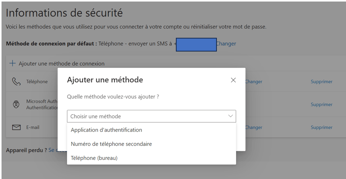Delete the Téléphone method via Supprimer
346x179 pixels.
pos(321,82)
